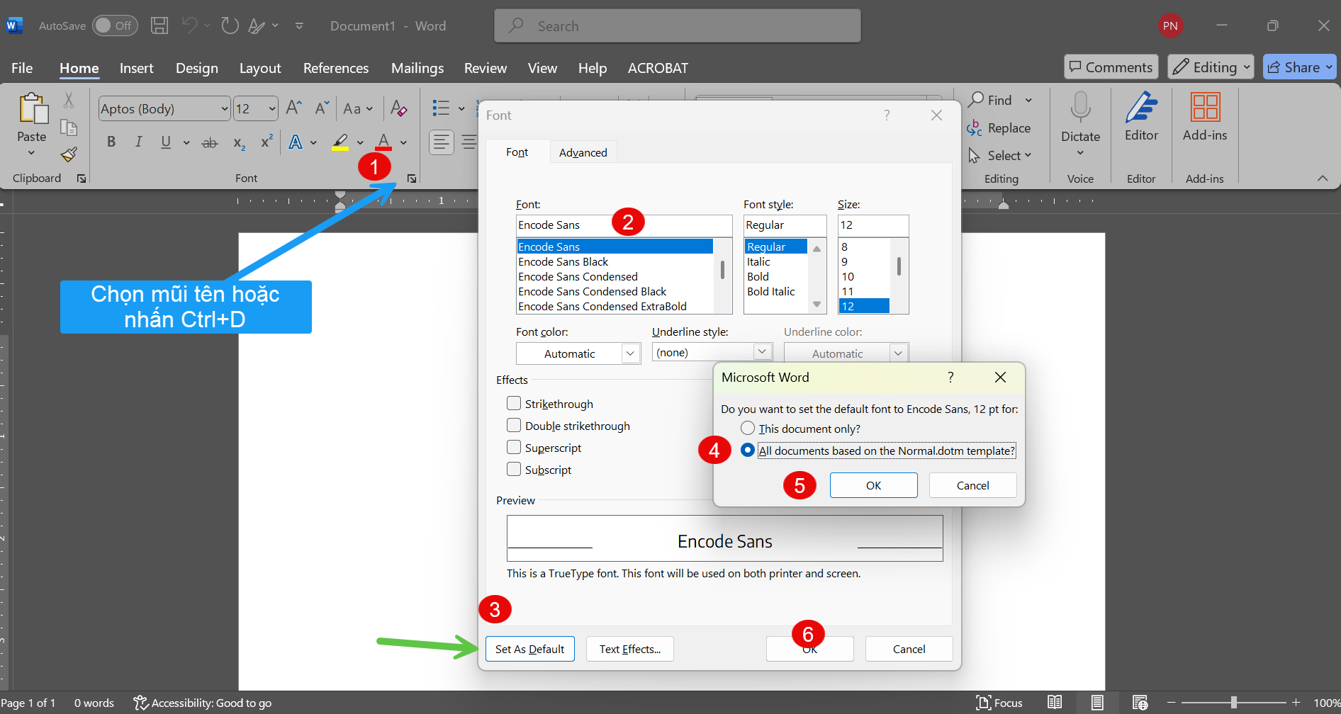Click OK in Microsoft Word prompt
The height and width of the screenshot is (714, 1341).
click(x=874, y=485)
